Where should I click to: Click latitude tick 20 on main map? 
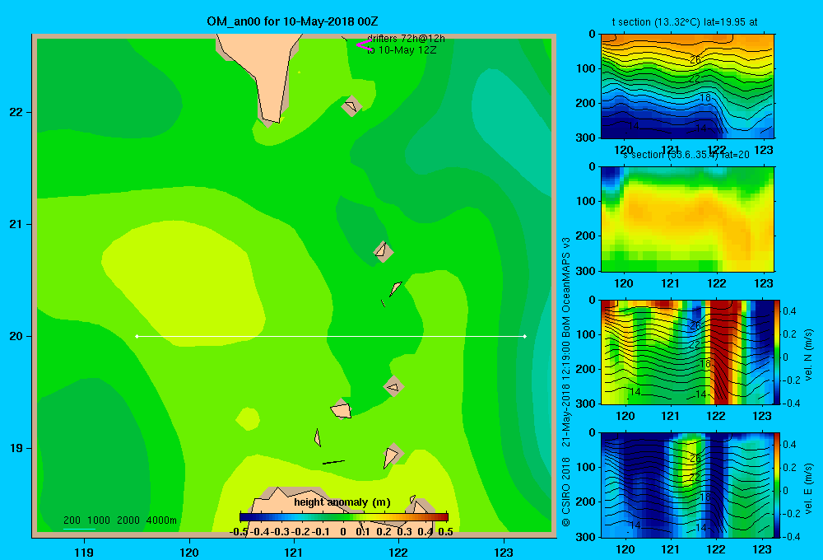(x=16, y=336)
